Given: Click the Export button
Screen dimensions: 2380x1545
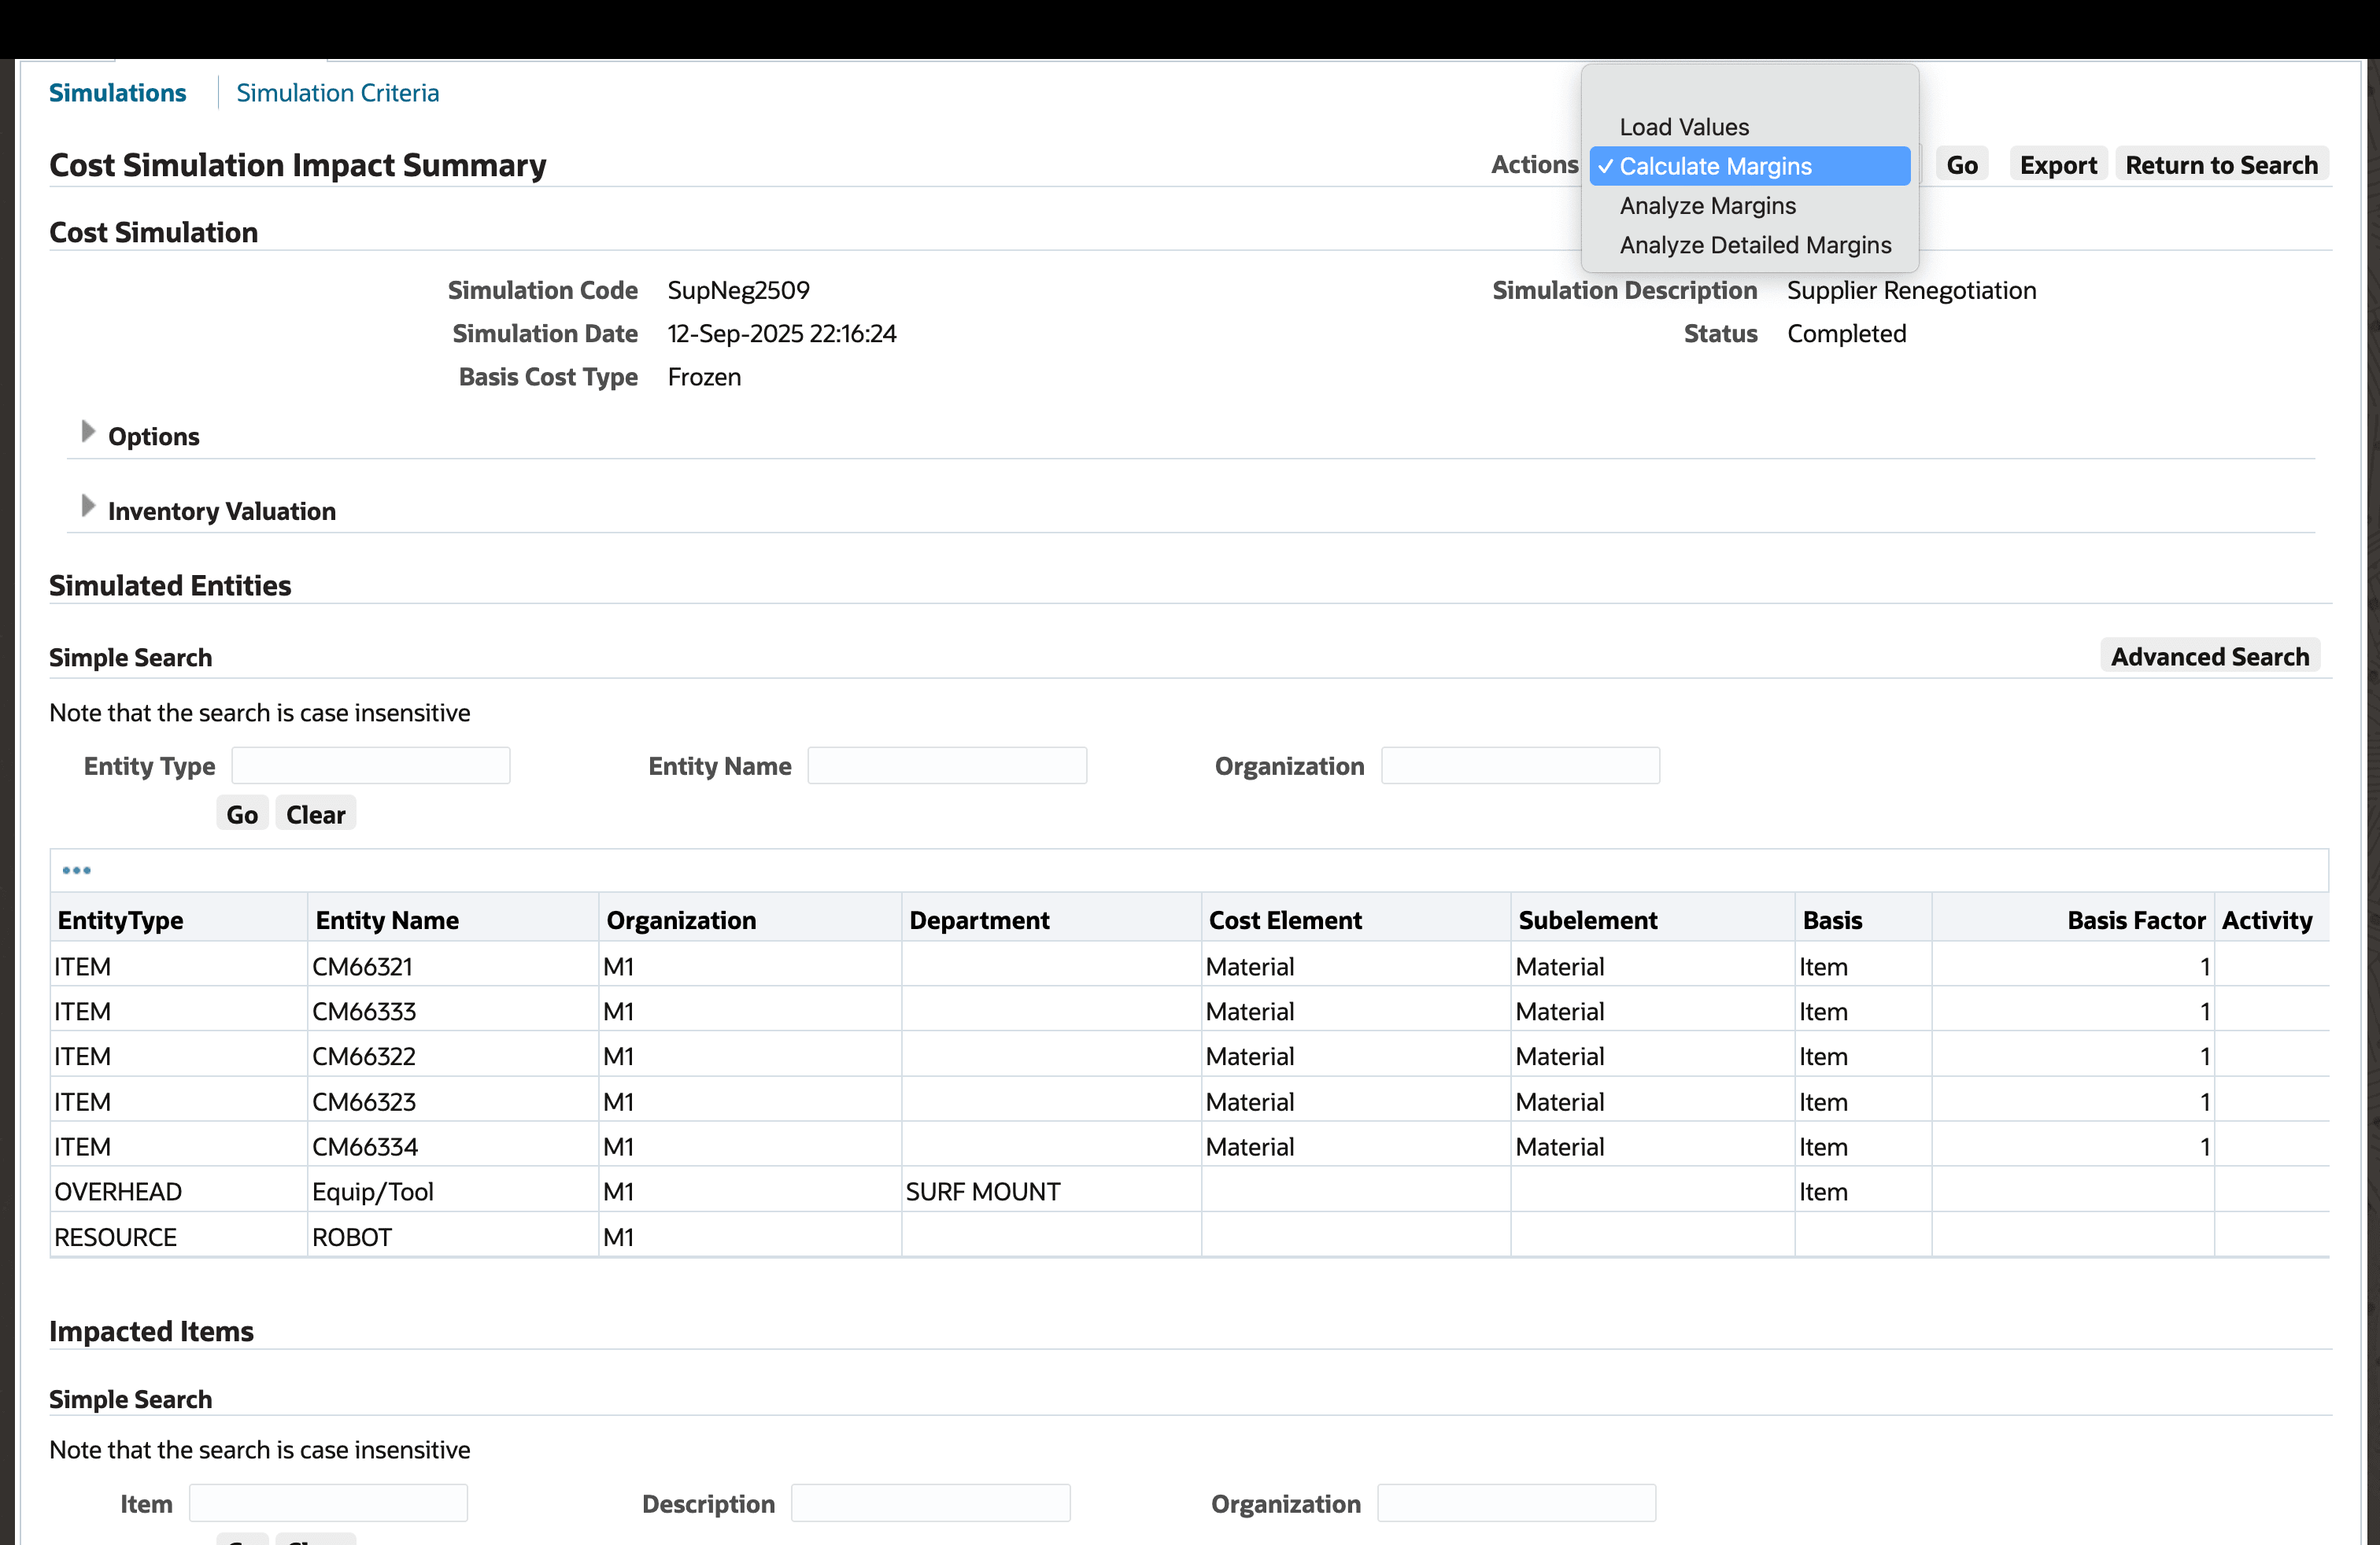Looking at the screenshot, I should tap(2057, 165).
